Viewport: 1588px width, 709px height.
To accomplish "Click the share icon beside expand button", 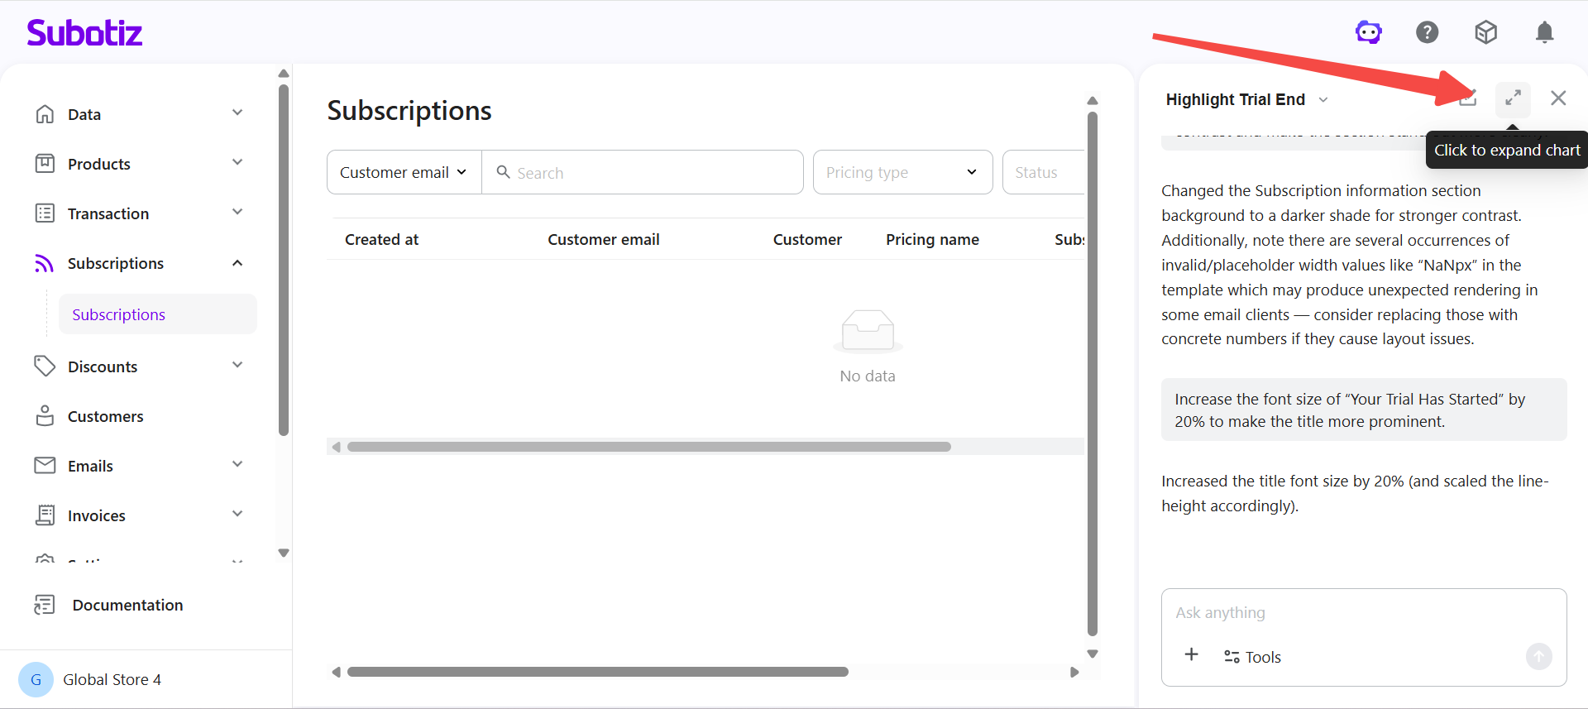I will (x=1468, y=98).
